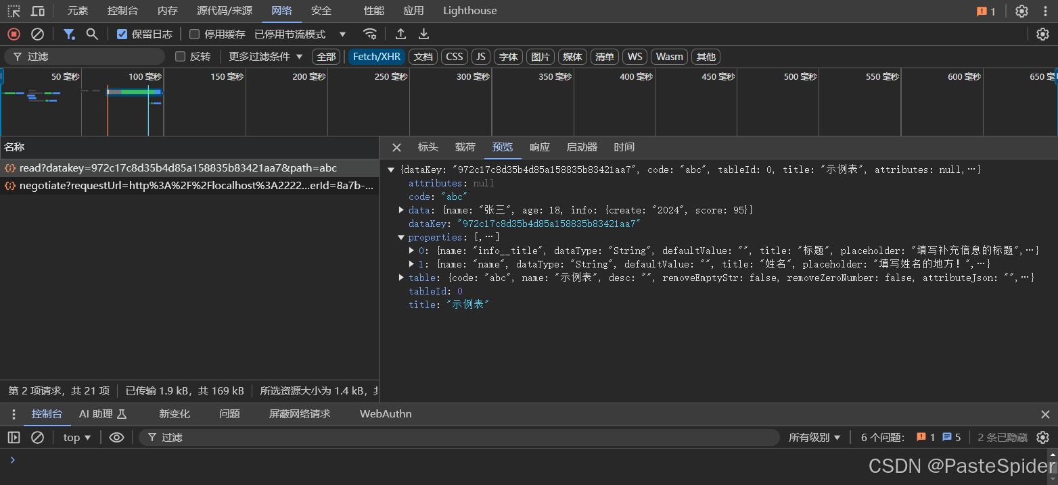Screen dimensions: 1058x485
Task: Open the Lighthouse tab
Action: (x=469, y=11)
